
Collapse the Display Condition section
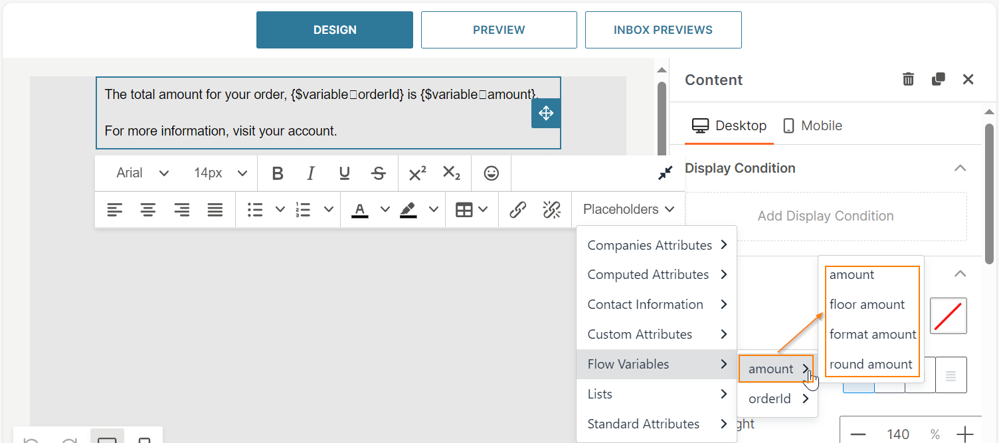click(960, 168)
